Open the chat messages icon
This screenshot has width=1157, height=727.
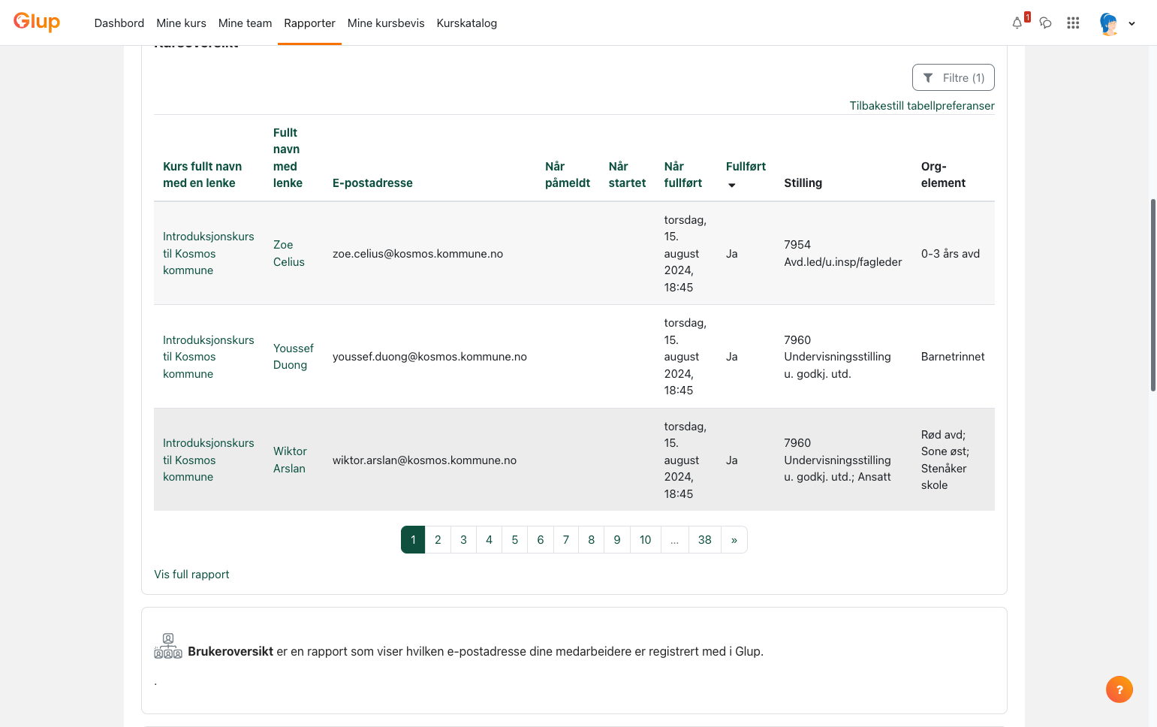pos(1045,23)
